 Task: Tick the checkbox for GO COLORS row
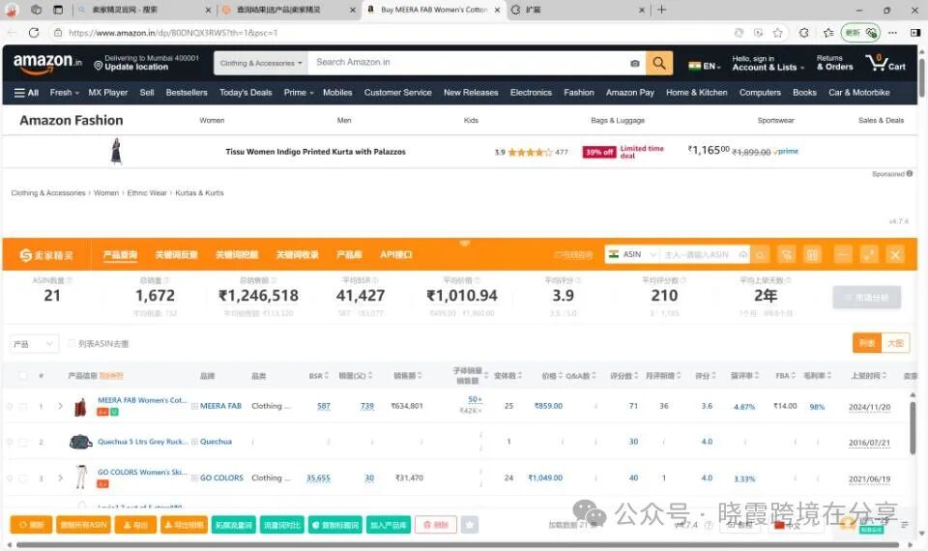tap(23, 478)
